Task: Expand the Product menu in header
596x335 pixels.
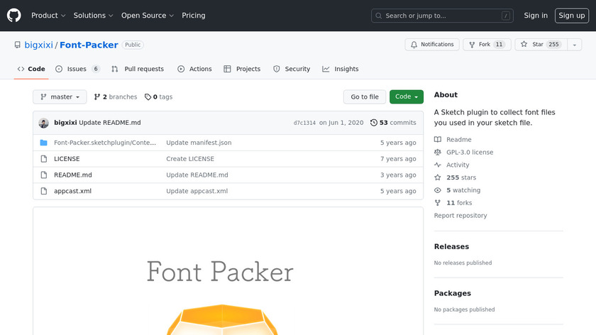Action: (48, 16)
